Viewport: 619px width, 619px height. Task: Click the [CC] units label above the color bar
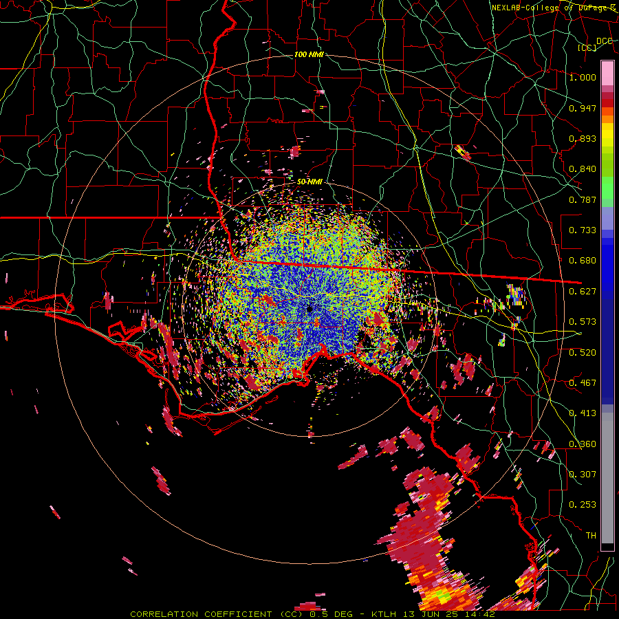tap(587, 47)
